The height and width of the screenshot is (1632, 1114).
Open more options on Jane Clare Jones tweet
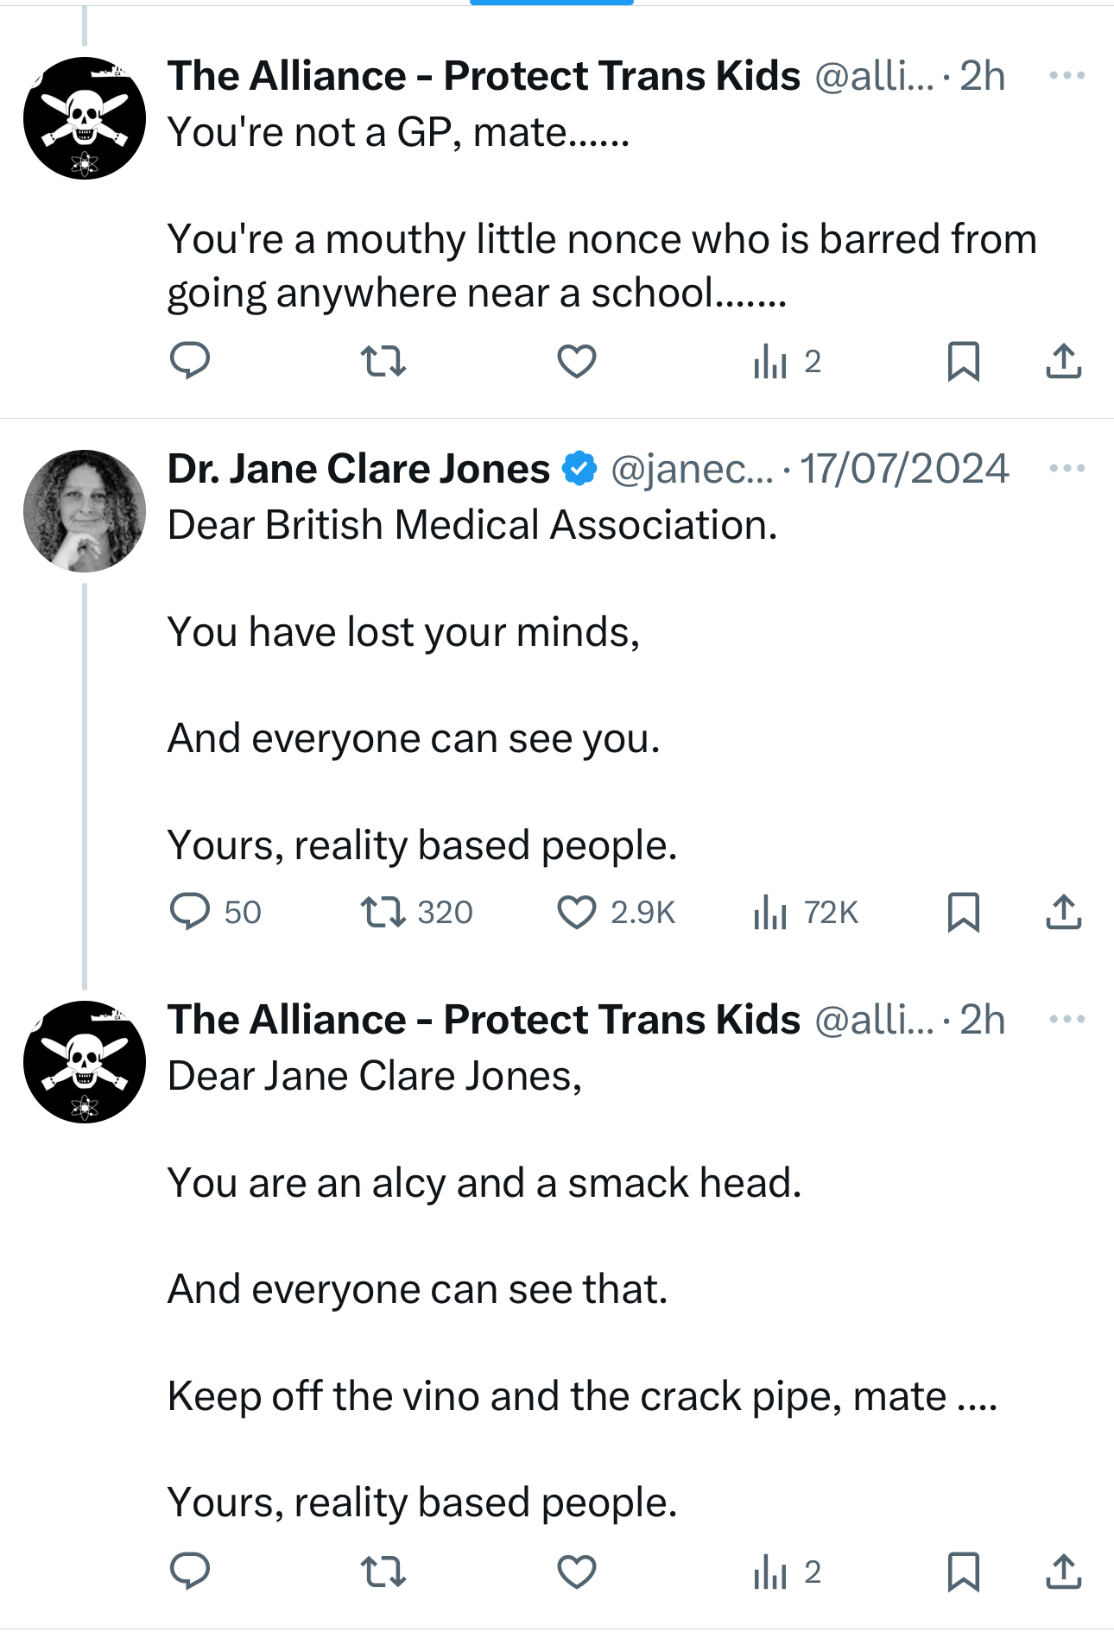[x=1067, y=469]
